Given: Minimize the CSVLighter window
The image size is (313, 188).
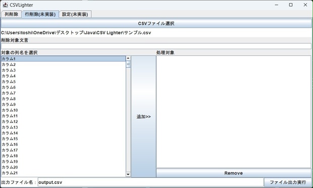Looking at the screenshot, I should pos(277,5).
